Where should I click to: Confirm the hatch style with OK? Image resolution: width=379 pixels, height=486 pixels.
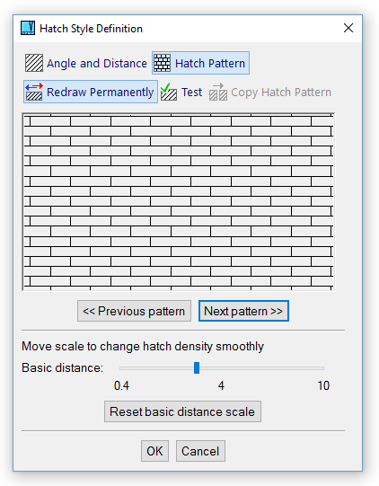pos(154,451)
